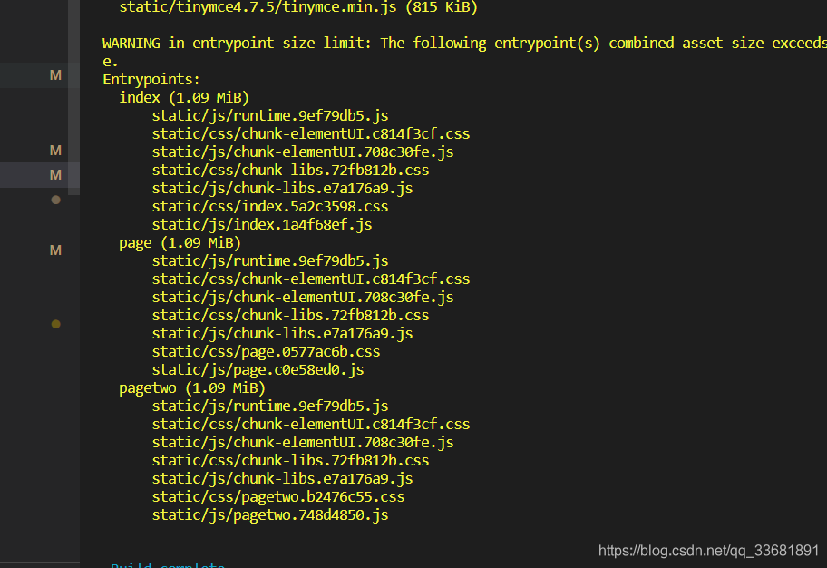Click the sidebar vertical scrollbar thumb

[73, 98]
